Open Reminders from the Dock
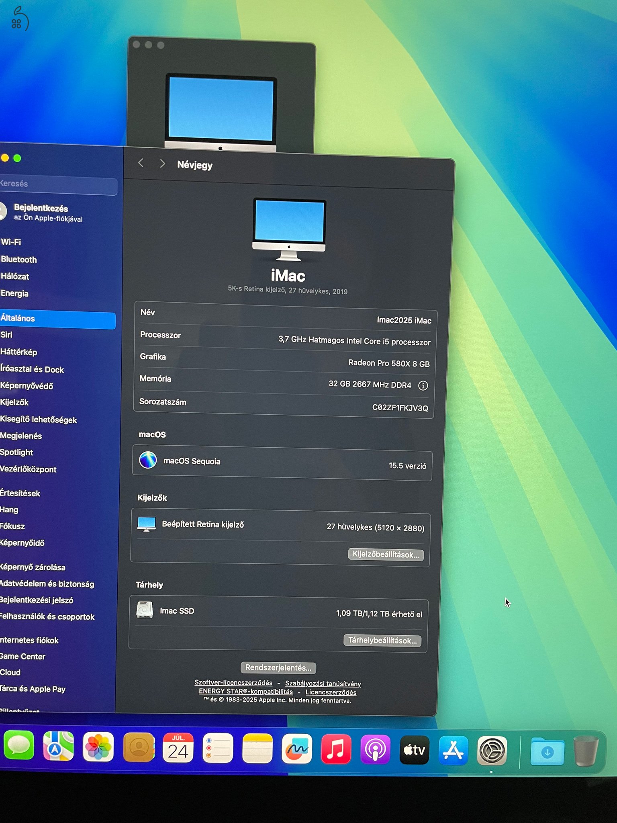 coord(218,749)
